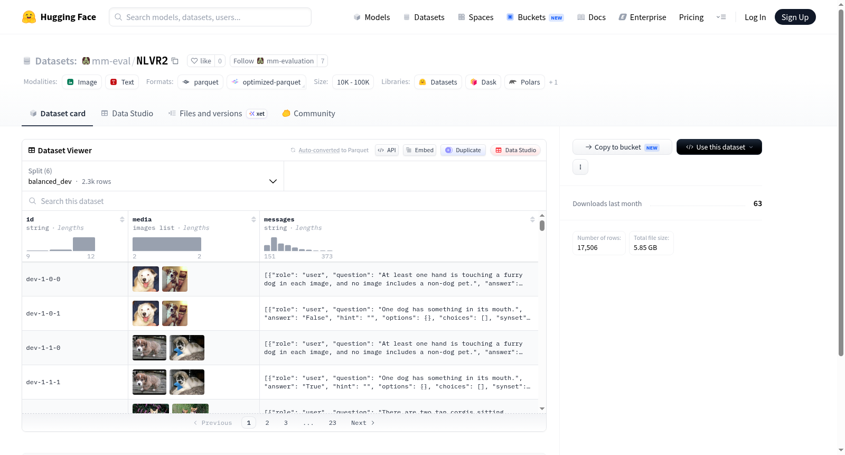The image size is (845, 455).
Task: Sort the messages column with its arrows
Action: point(532,219)
